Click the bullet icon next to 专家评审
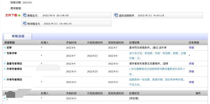210x104 pixels. coord(5,53)
